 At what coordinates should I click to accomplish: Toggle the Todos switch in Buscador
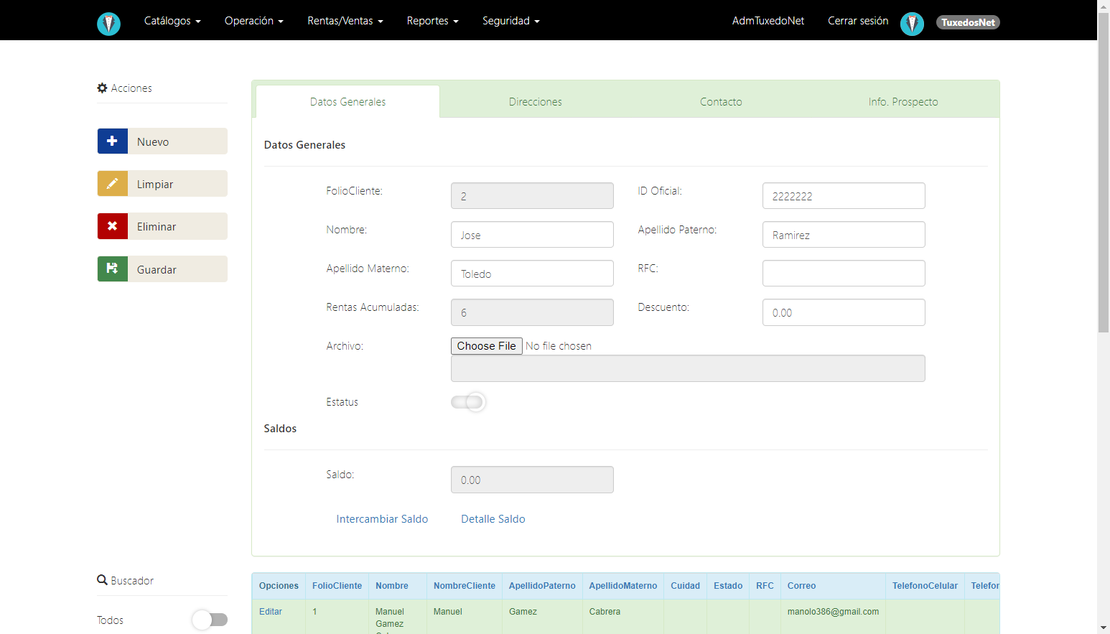[210, 620]
